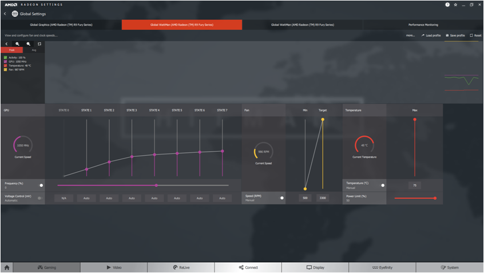Click the 48 °C current temperature gauge
Screen dimensions: 484x273
pos(364,145)
